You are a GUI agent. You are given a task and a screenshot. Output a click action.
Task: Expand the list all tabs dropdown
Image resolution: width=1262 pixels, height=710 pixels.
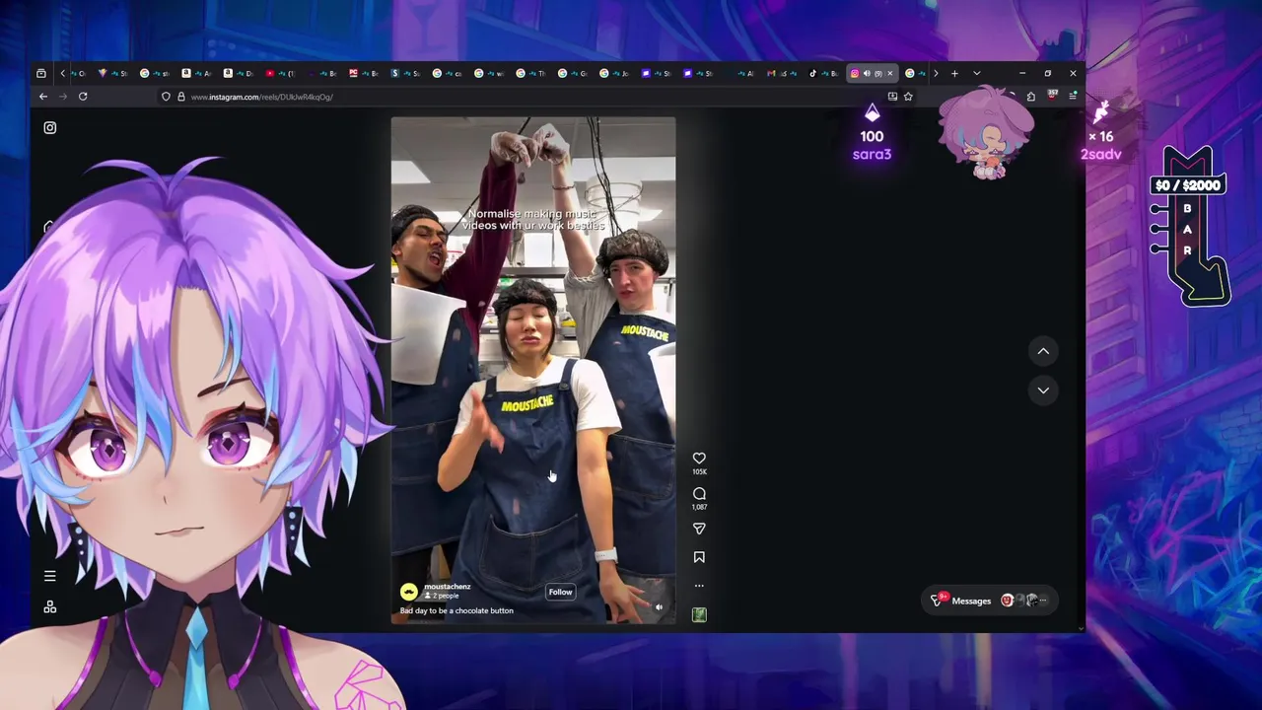coord(977,73)
